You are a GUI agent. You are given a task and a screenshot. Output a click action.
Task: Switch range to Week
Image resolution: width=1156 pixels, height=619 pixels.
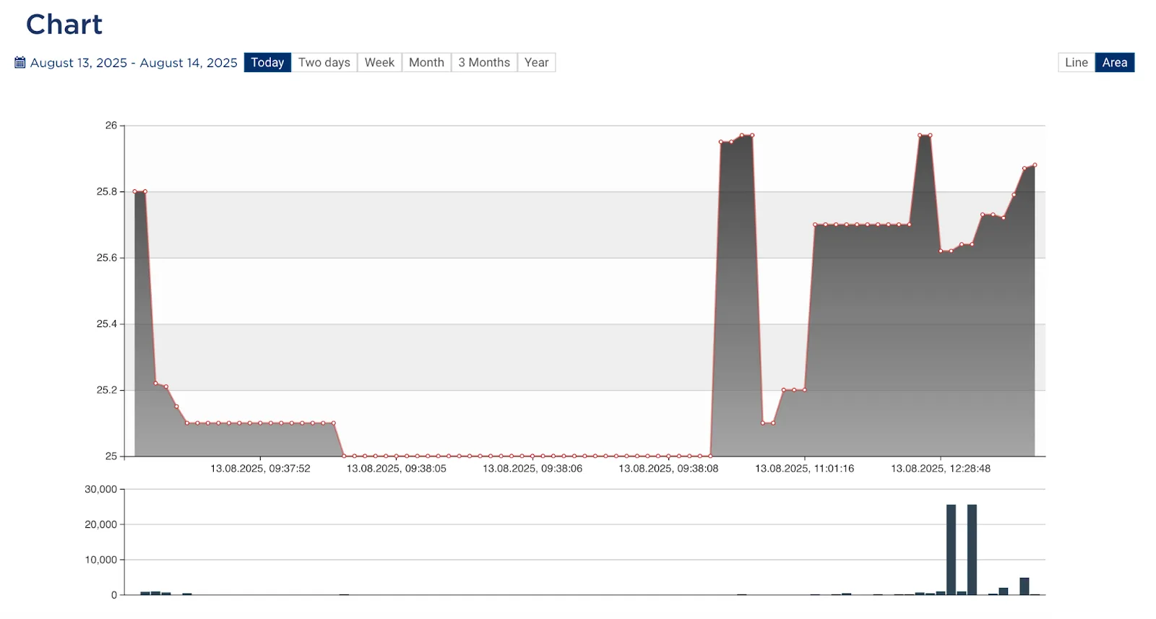[379, 63]
